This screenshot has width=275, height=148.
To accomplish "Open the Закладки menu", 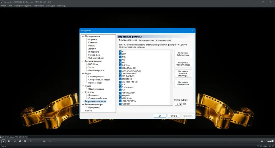I will pos(50,6).
